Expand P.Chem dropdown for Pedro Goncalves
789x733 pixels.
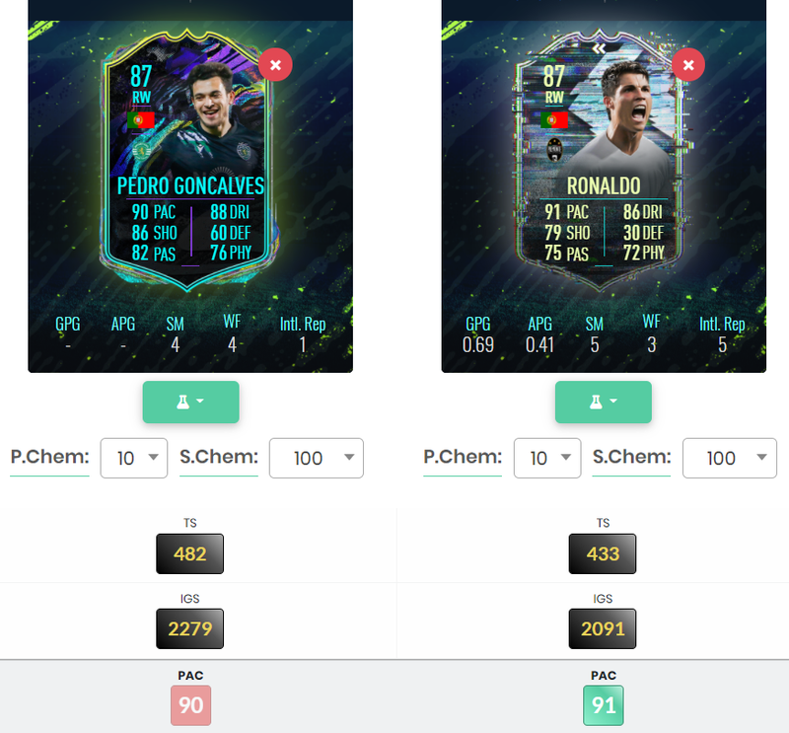pyautogui.click(x=134, y=458)
